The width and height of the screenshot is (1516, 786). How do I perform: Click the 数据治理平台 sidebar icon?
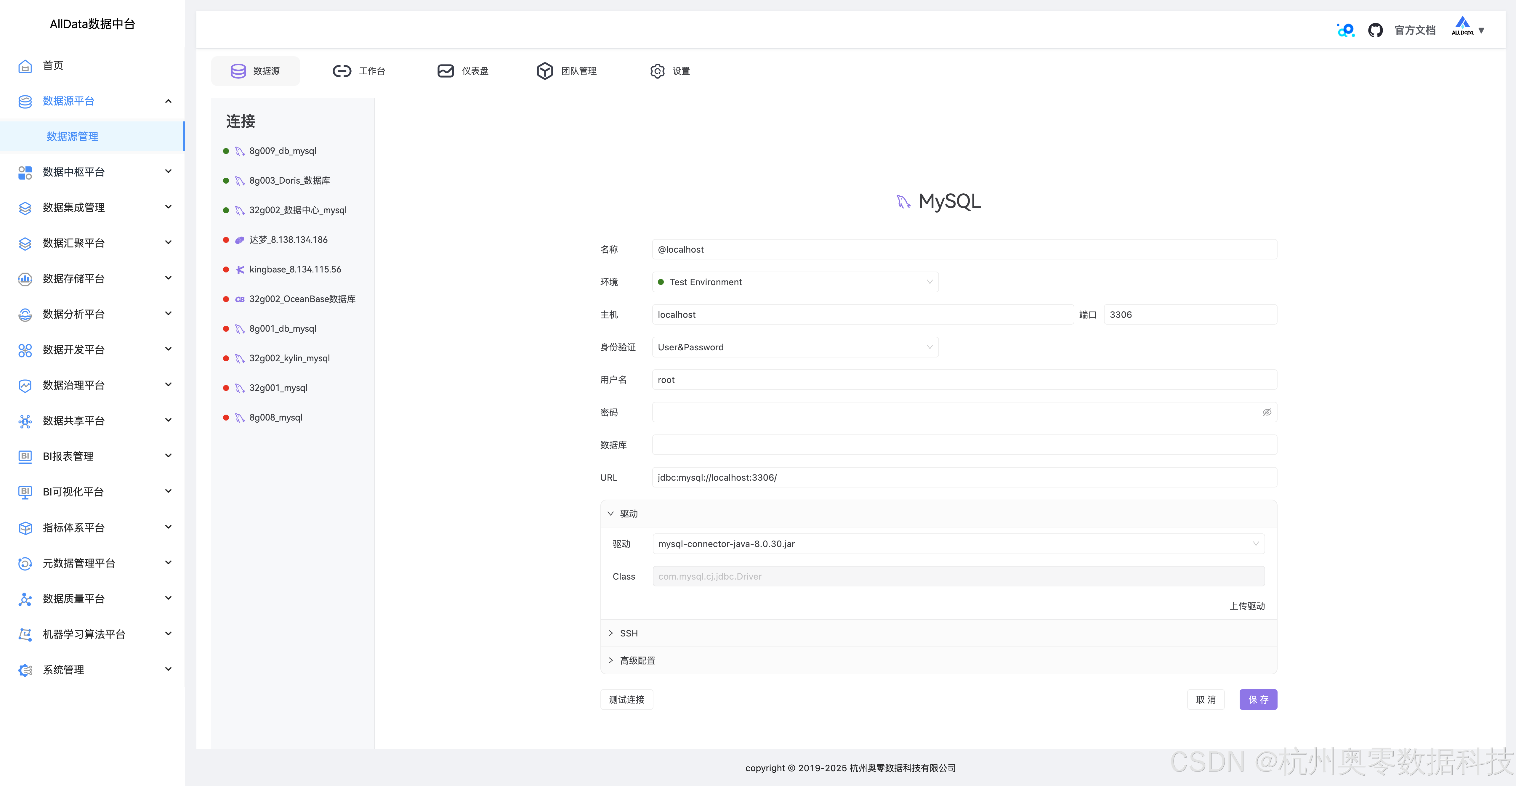tap(25, 385)
